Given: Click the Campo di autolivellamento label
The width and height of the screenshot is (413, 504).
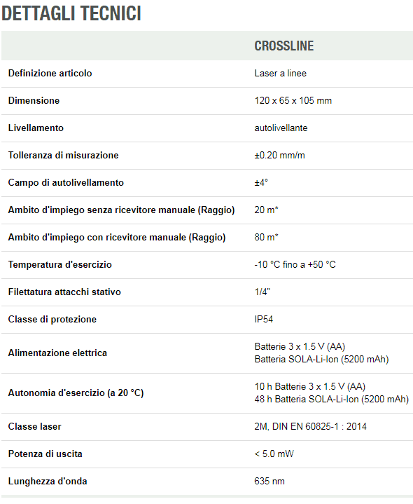Looking at the screenshot, I should pyautogui.click(x=66, y=182).
